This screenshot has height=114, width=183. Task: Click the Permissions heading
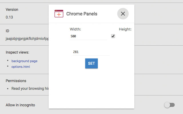[x=16, y=81]
